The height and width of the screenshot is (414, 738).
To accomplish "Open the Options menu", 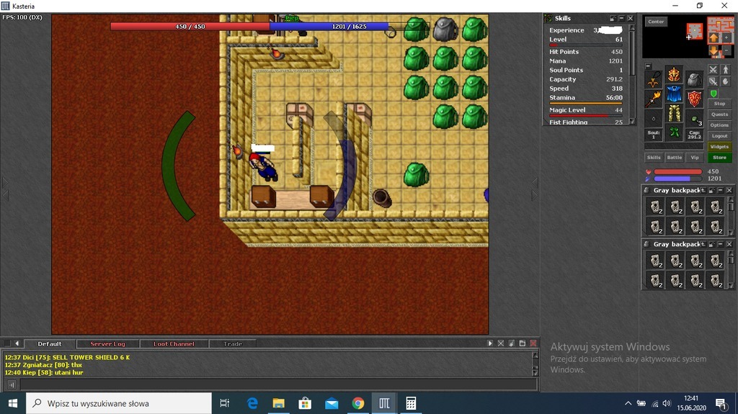I will pyautogui.click(x=720, y=125).
